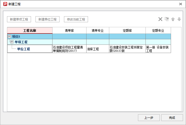Select the 油库工程 清单专业 cell

tap(97, 49)
